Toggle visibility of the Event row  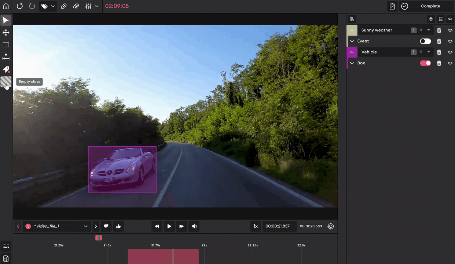pos(450,41)
